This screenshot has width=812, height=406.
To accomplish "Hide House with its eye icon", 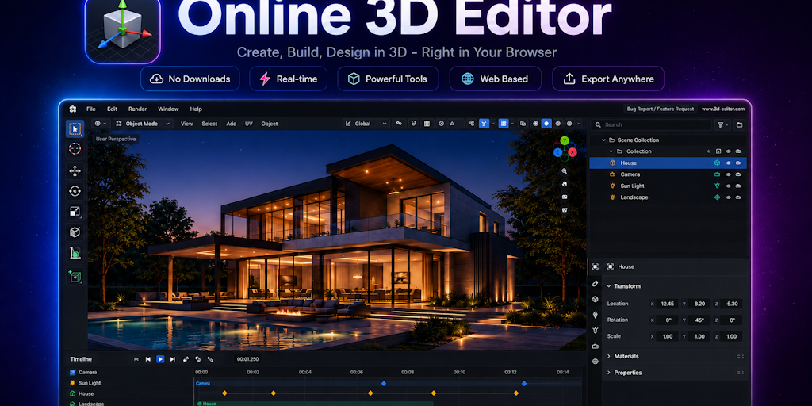I will point(728,163).
